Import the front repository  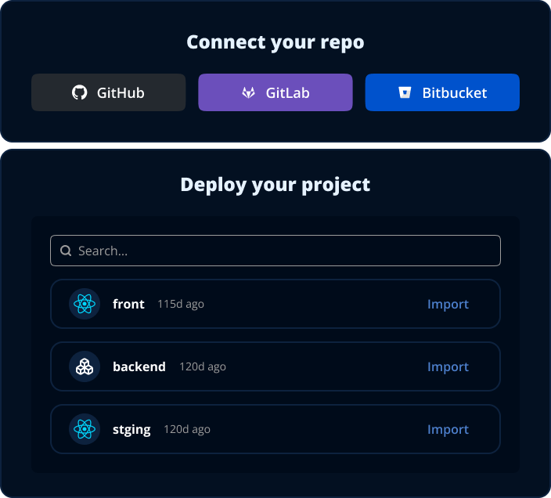coord(448,304)
